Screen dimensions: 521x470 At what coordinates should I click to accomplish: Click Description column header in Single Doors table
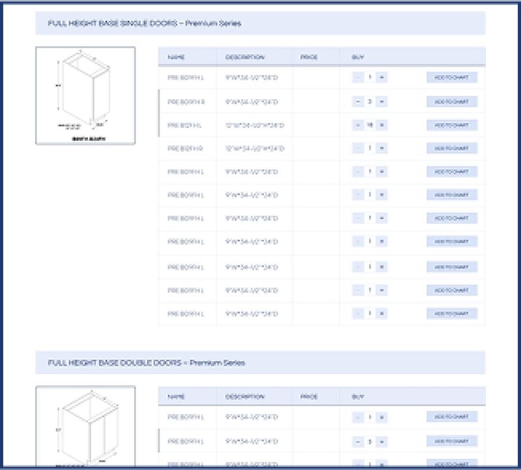(245, 57)
